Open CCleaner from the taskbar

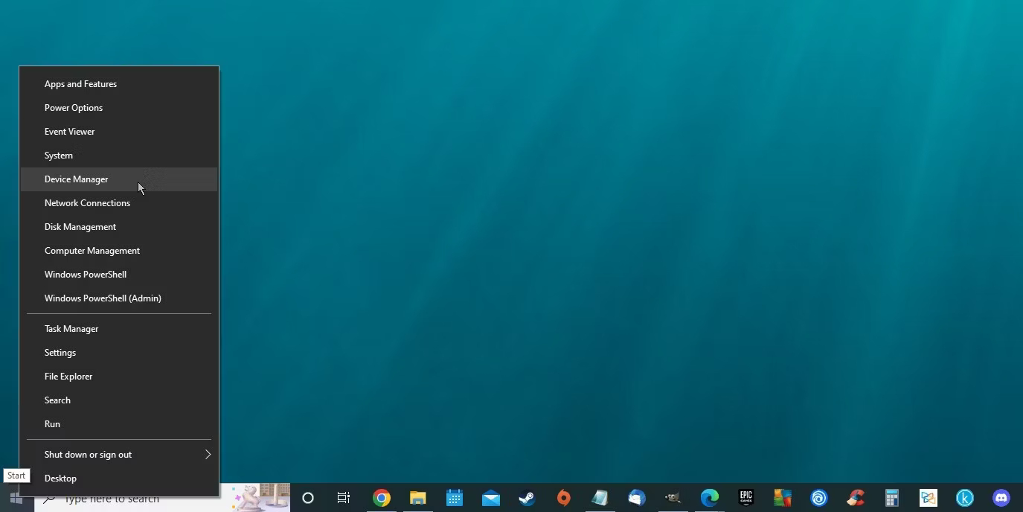pos(856,498)
